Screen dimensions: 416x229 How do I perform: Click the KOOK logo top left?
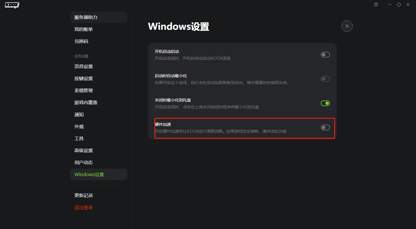tap(12, 5)
